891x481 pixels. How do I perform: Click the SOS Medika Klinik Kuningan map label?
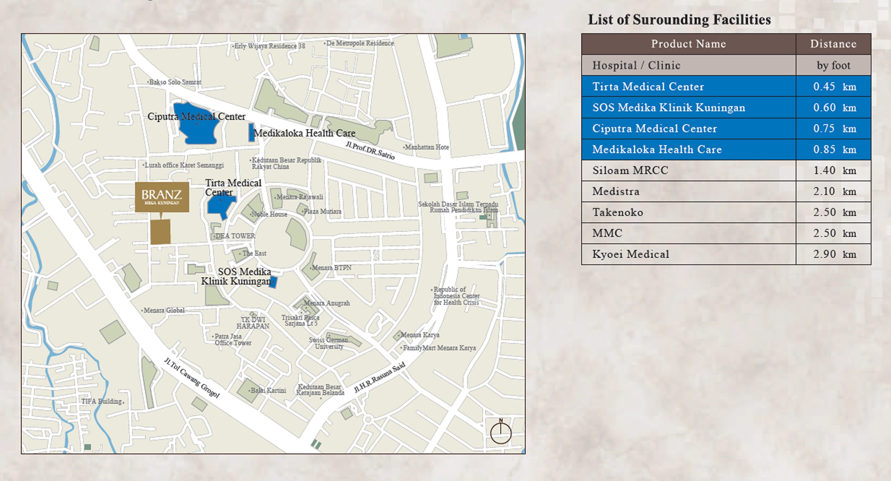[x=236, y=276]
